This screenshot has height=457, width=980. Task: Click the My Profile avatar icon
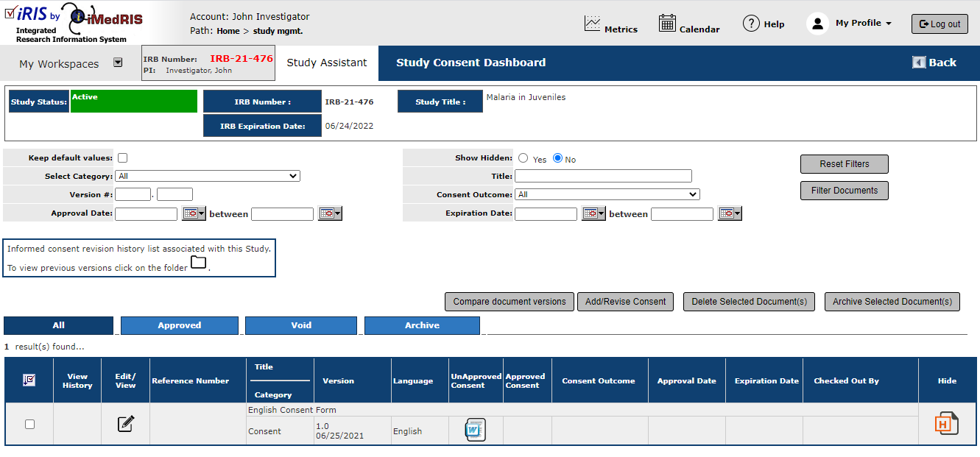(x=817, y=24)
